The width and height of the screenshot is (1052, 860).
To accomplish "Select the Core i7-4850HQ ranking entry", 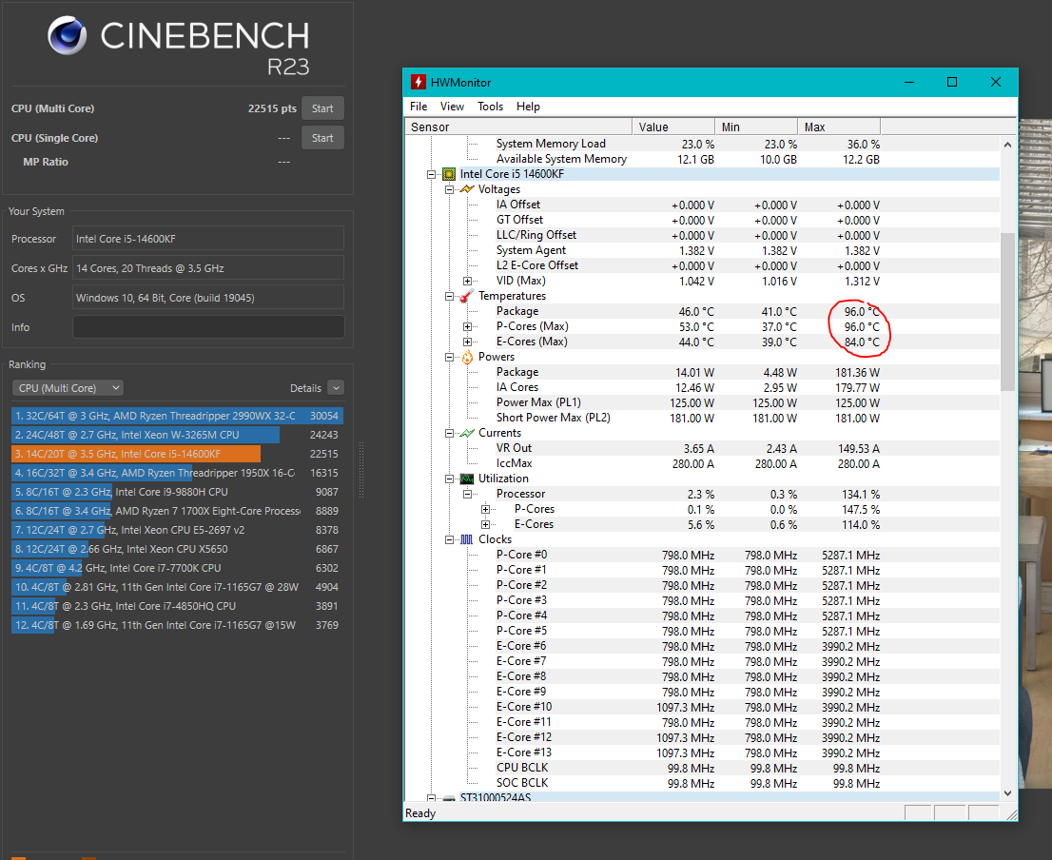I will pyautogui.click(x=177, y=606).
